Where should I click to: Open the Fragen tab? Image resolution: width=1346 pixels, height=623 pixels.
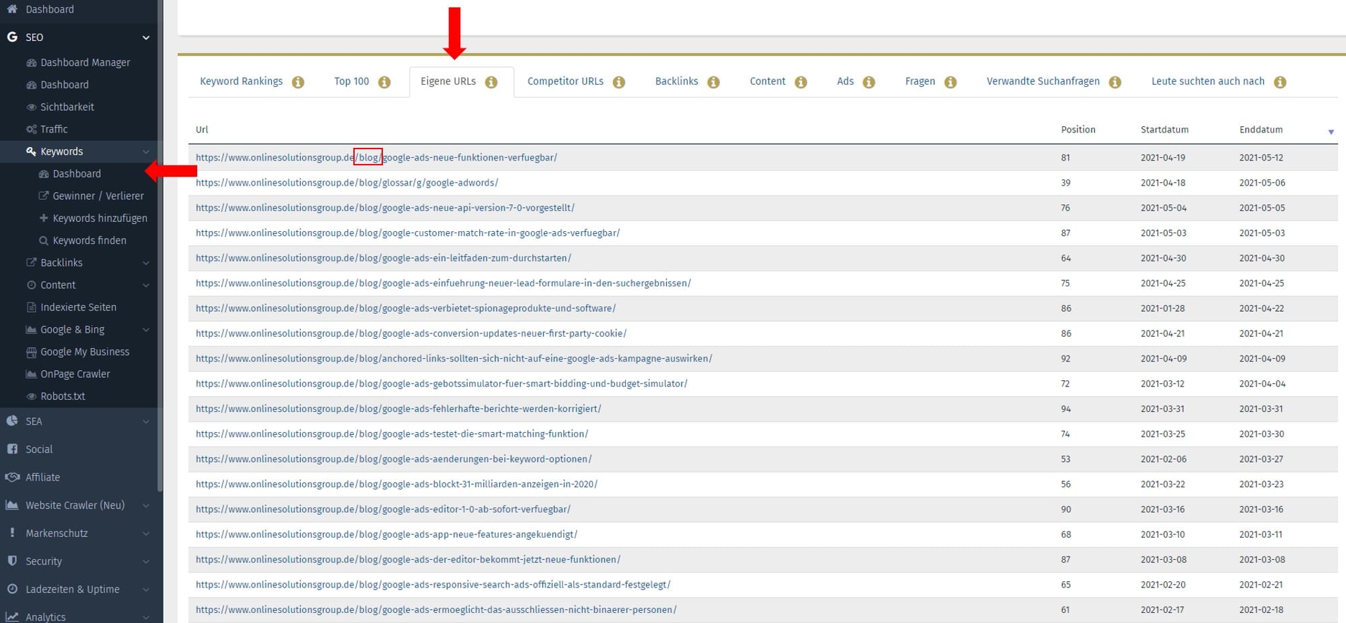tap(920, 81)
